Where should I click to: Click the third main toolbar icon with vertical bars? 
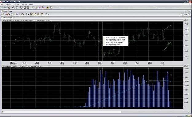[x=9, y=7]
